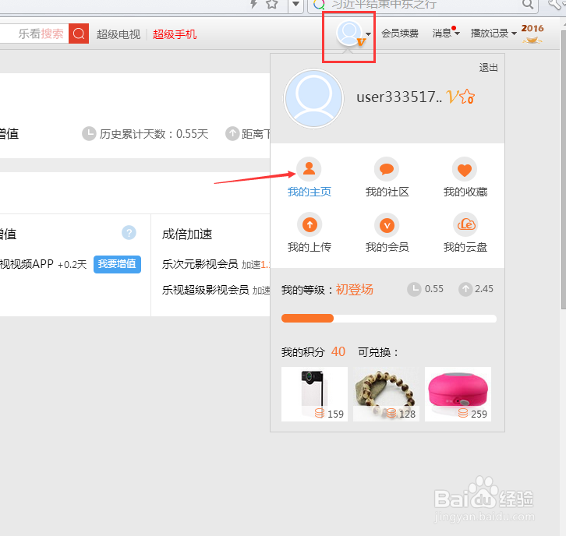The height and width of the screenshot is (536, 566).
Task: Click the points value 40
Action: [338, 351]
